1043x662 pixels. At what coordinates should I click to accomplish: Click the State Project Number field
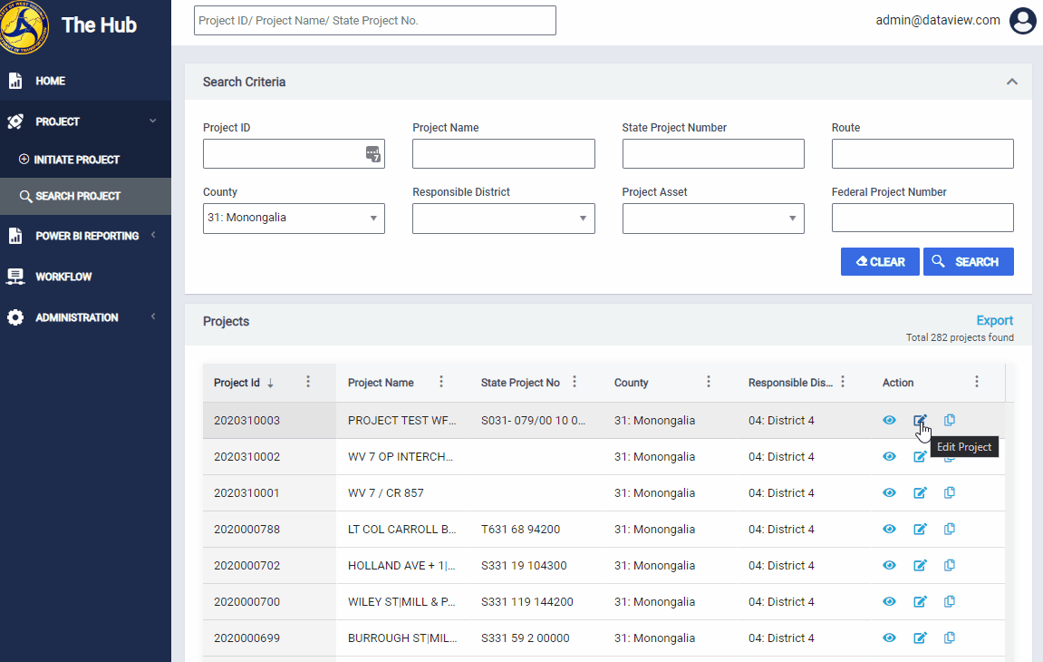click(713, 154)
